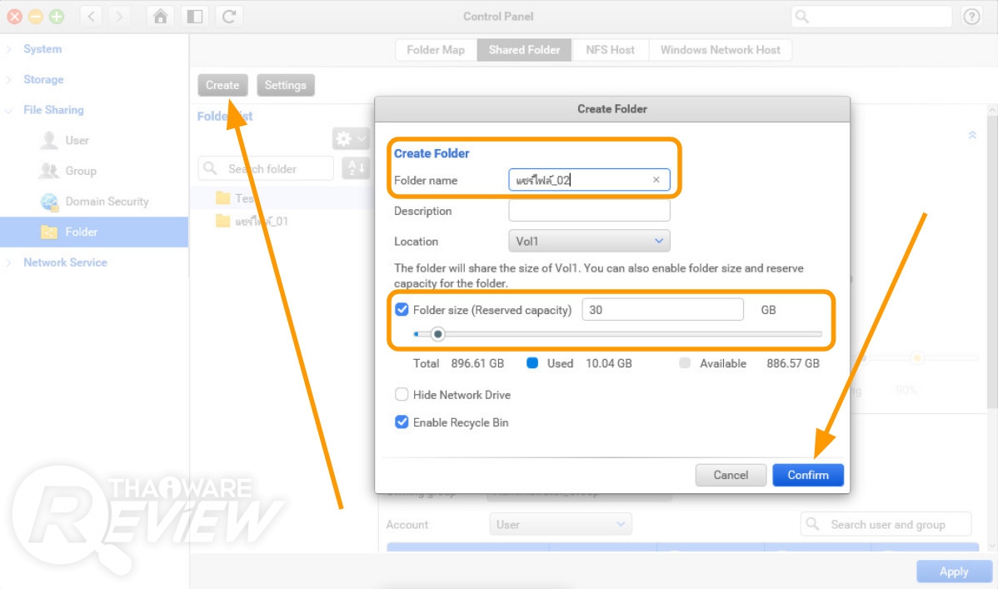
Task: Toggle the sidebar panel icon
Action: tap(195, 17)
